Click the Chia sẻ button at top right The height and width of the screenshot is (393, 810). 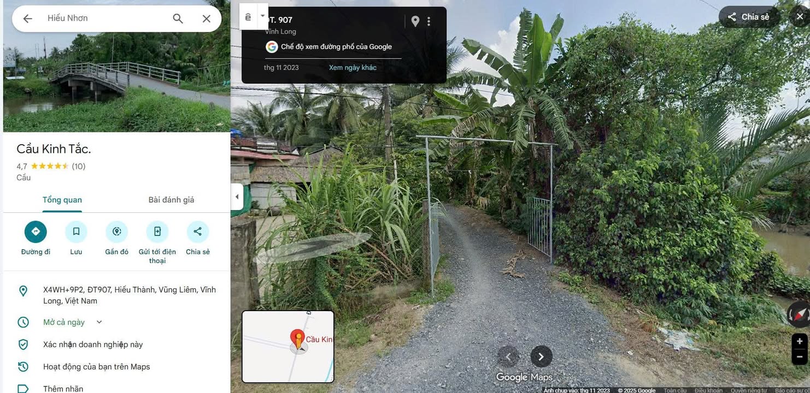coord(748,17)
